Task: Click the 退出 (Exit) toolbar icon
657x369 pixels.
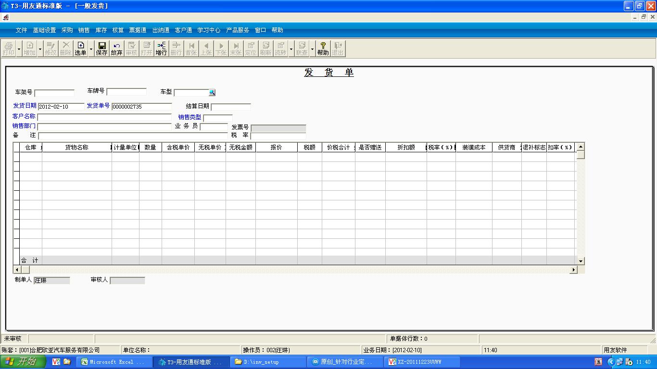Action: (338, 49)
